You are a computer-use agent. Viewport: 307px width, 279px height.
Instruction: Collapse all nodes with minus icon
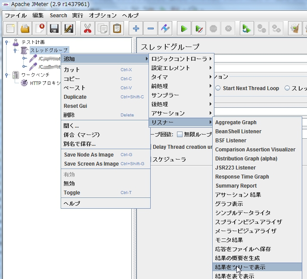150,28
